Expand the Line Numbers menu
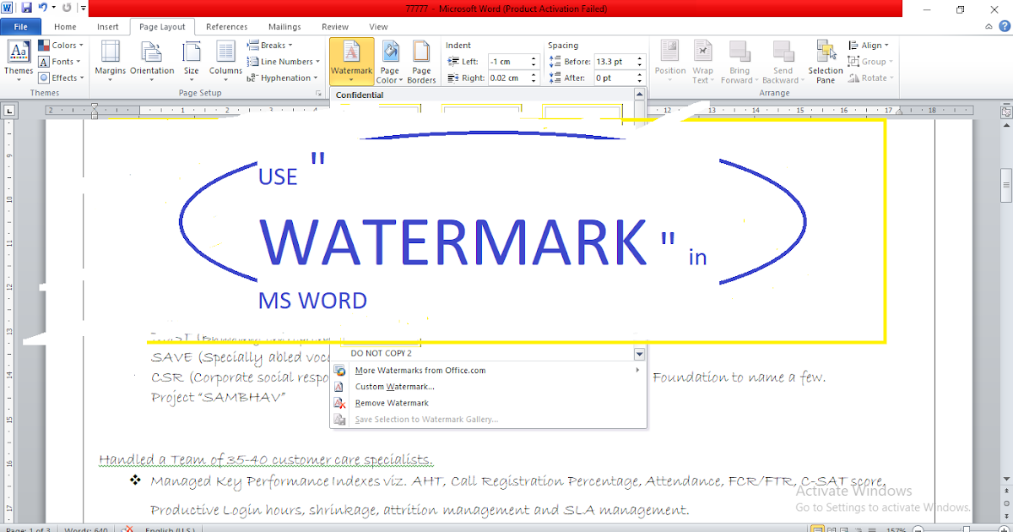1013x532 pixels. click(283, 61)
